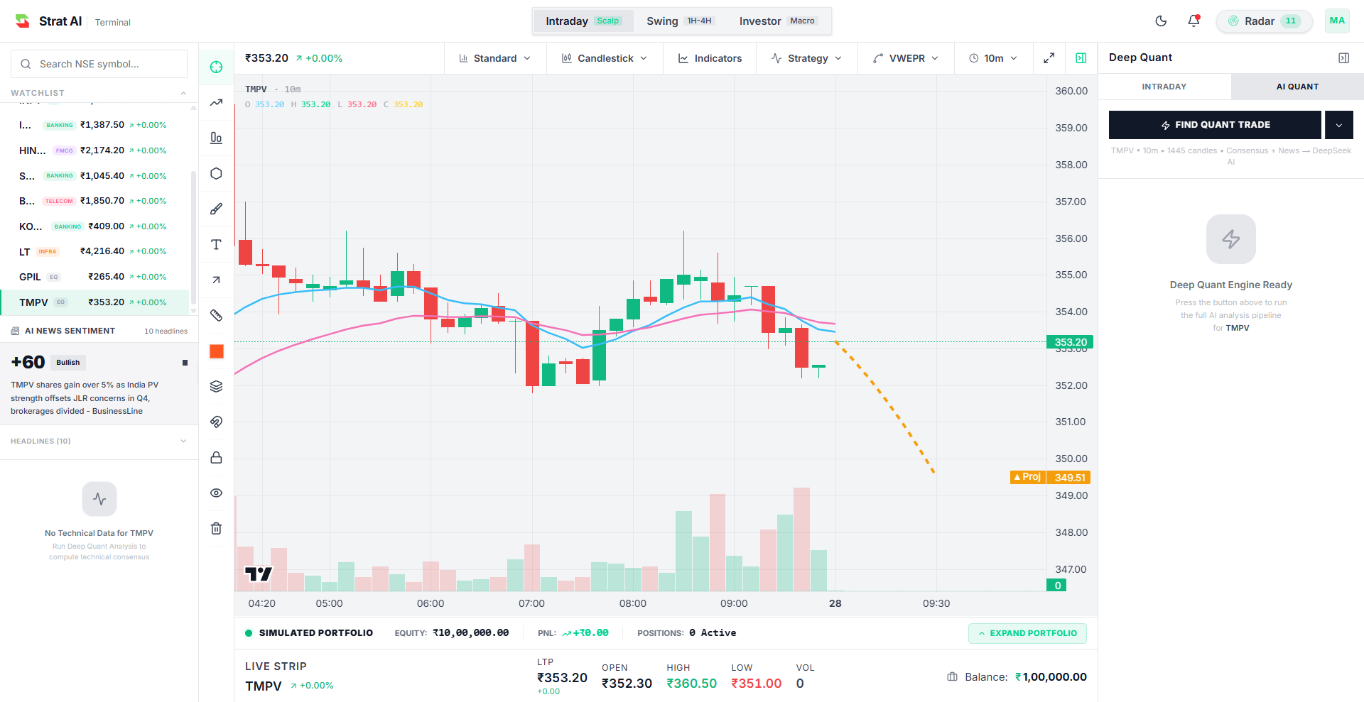Click the Bullish sentiment badge
The width and height of the screenshot is (1364, 702).
click(68, 363)
